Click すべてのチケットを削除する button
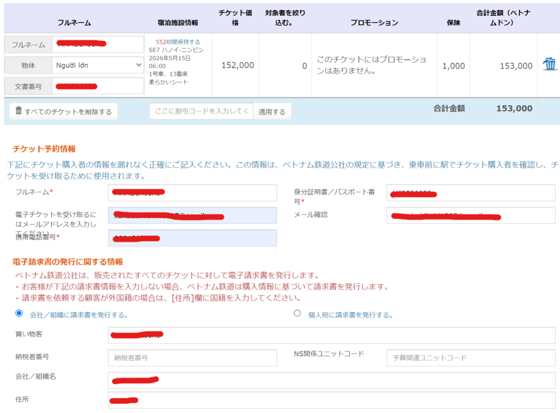 click(63, 111)
